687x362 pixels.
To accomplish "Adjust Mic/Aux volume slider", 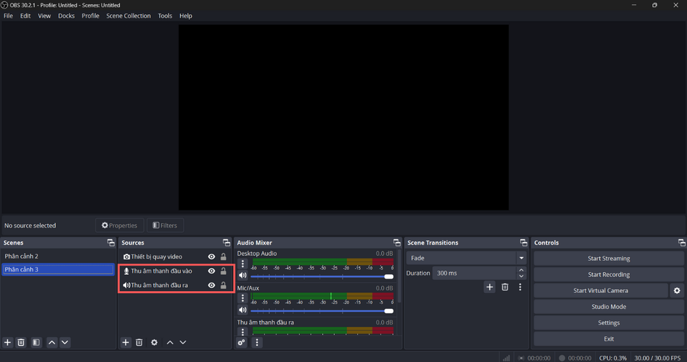I will point(322,311).
